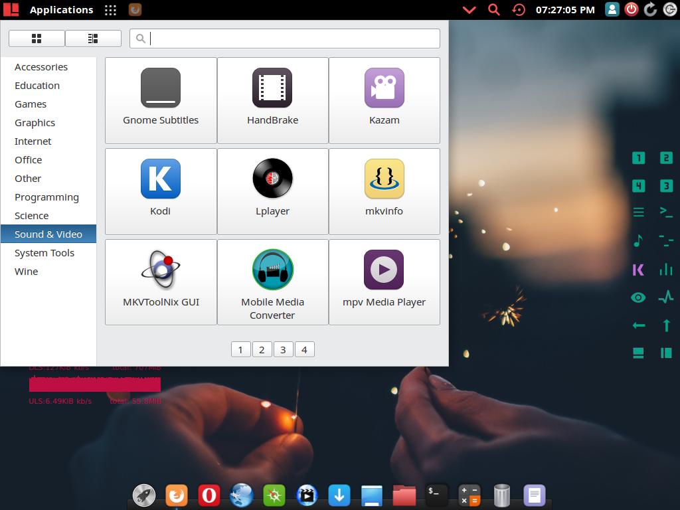Click the teal hamburger menu icon
This screenshot has height=510, width=680.
638,212
